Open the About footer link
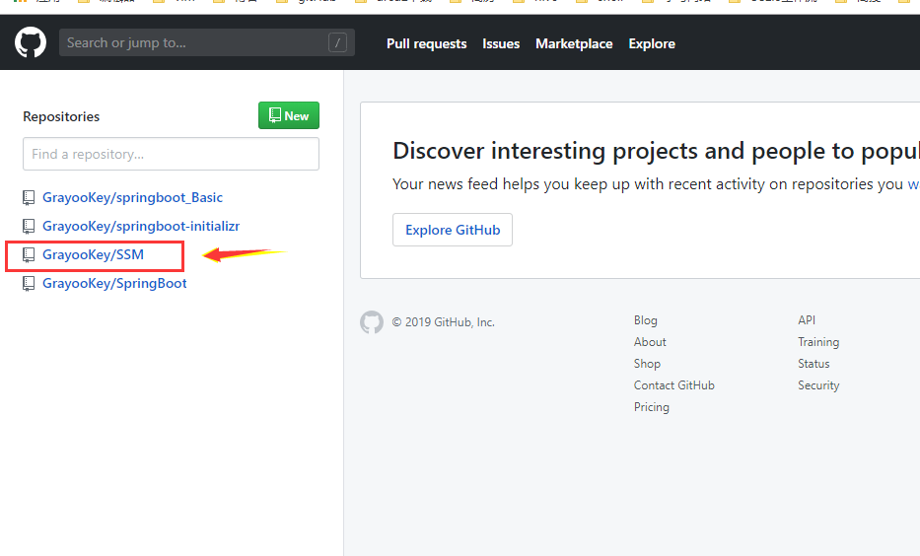This screenshot has width=920, height=556. [x=650, y=342]
